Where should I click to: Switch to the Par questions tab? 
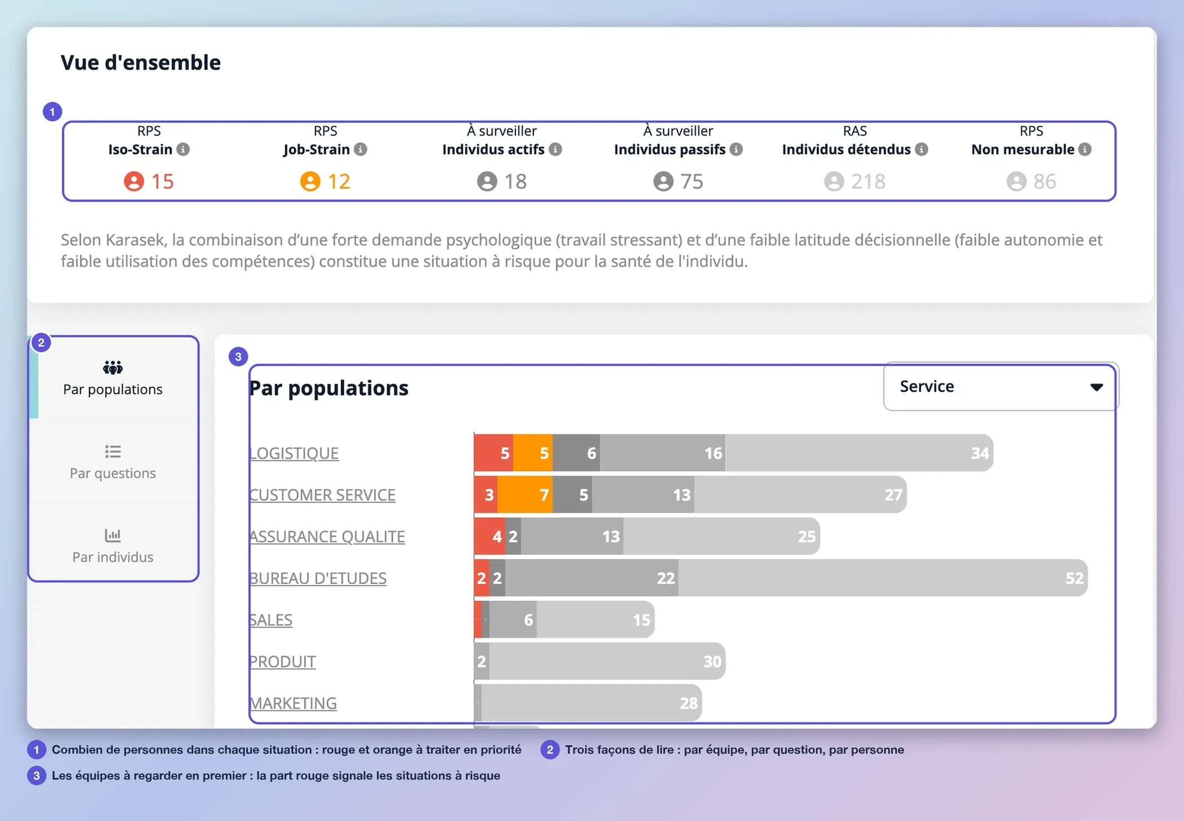point(114,461)
